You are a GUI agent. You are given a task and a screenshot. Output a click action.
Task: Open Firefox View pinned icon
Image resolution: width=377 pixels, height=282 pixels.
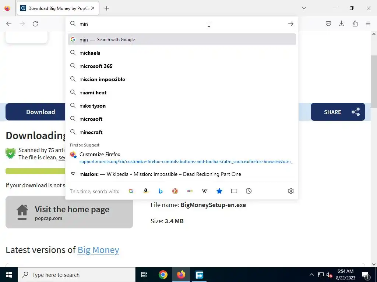(7, 8)
